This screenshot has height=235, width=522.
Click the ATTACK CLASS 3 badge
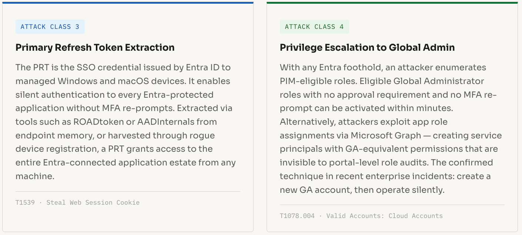[x=50, y=27]
